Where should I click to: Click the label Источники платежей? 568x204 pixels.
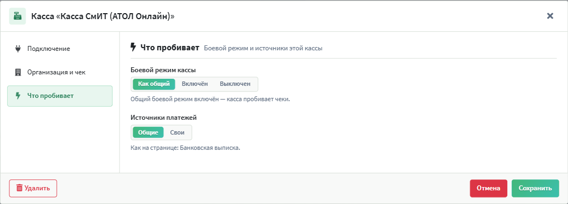click(163, 118)
